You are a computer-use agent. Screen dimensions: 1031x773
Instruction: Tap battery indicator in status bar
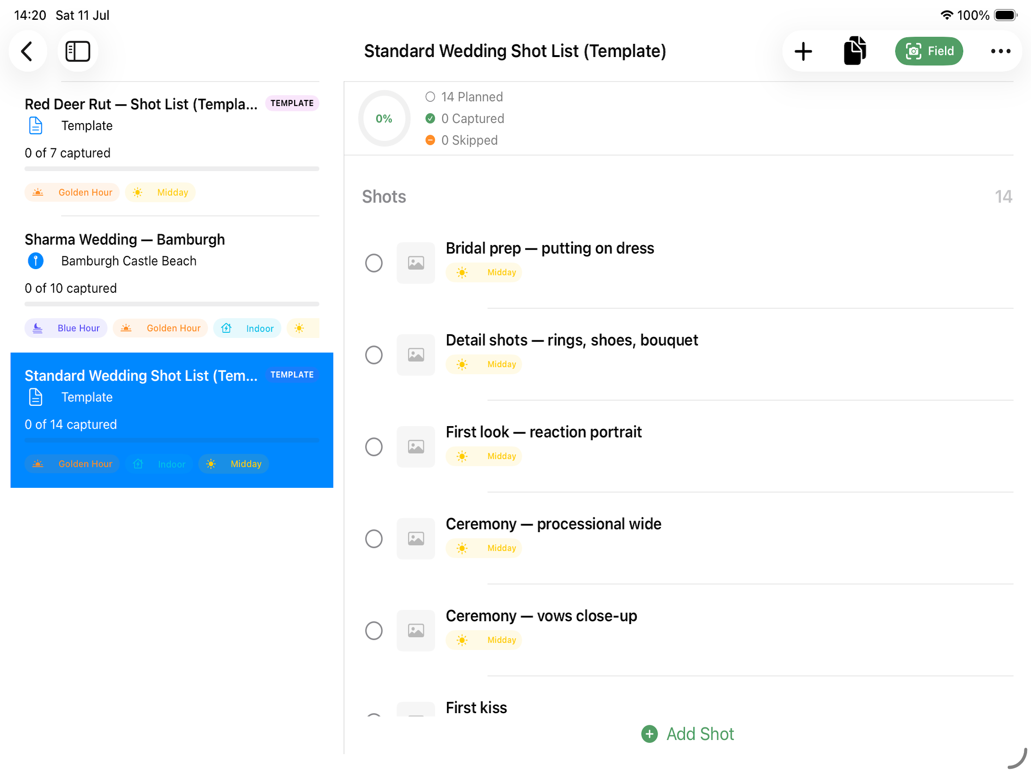[1006, 15]
